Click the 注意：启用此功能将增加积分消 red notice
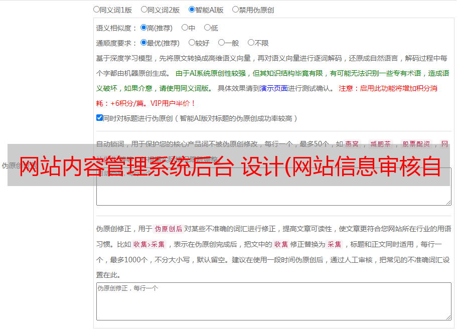 [388, 88]
